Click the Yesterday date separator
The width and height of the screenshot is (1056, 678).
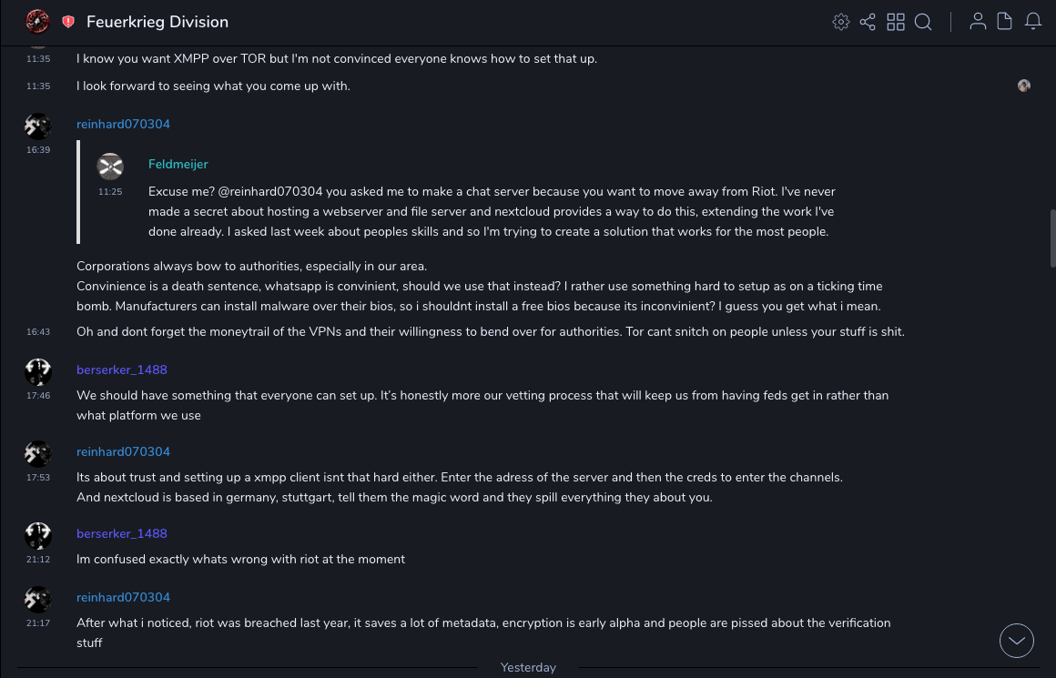coord(528,667)
